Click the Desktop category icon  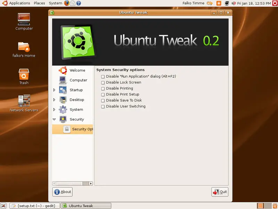63,100
